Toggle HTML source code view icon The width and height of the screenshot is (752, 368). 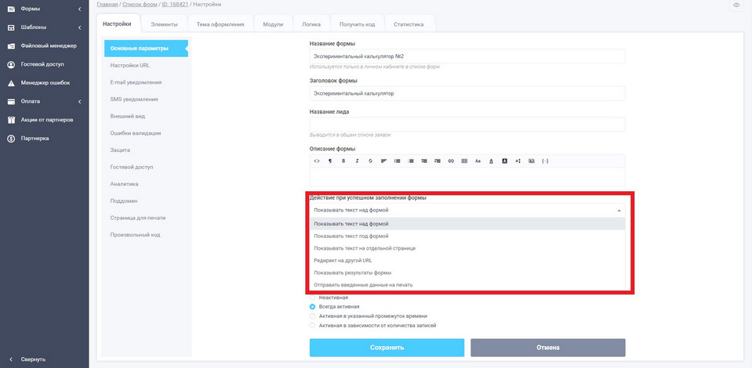point(317,161)
